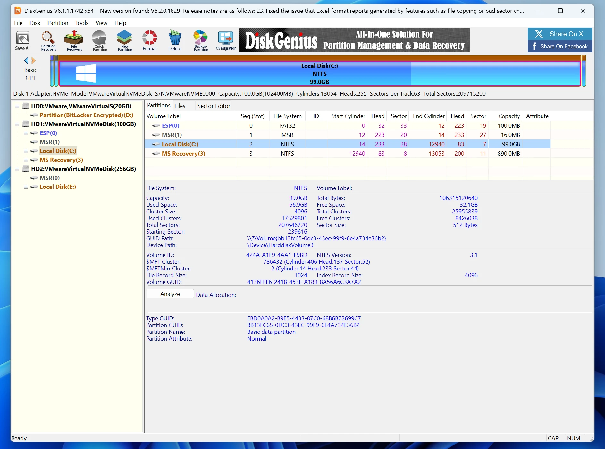Click the Type GUID value
The width and height of the screenshot is (605, 449).
click(x=304, y=318)
